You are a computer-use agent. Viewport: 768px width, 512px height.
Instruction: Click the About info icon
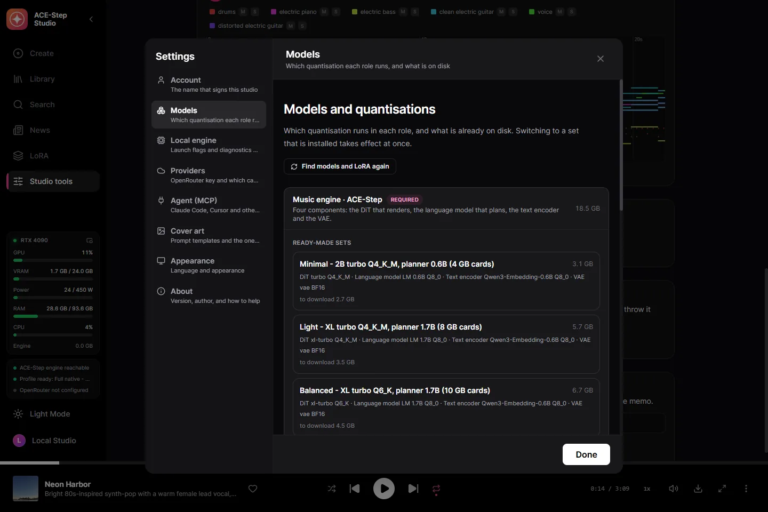(161, 291)
